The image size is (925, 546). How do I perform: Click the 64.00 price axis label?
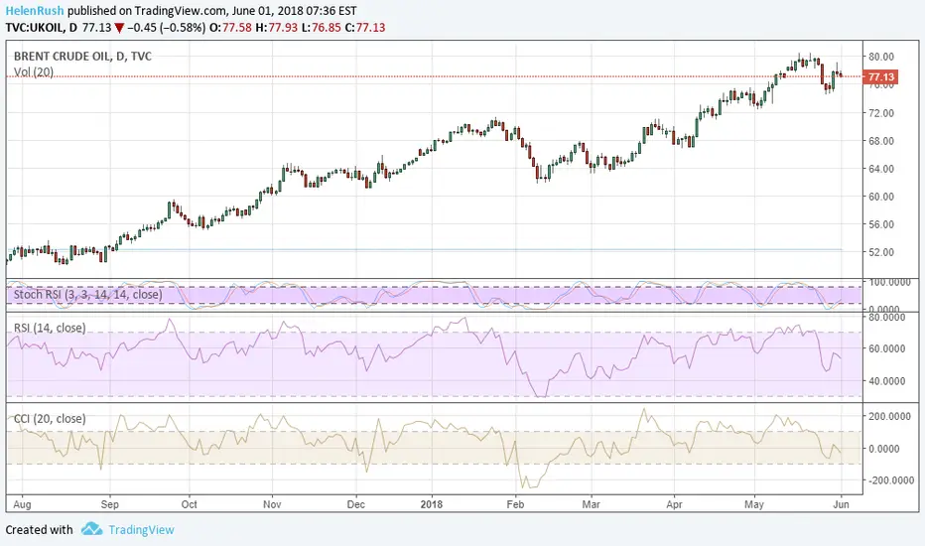coord(881,168)
